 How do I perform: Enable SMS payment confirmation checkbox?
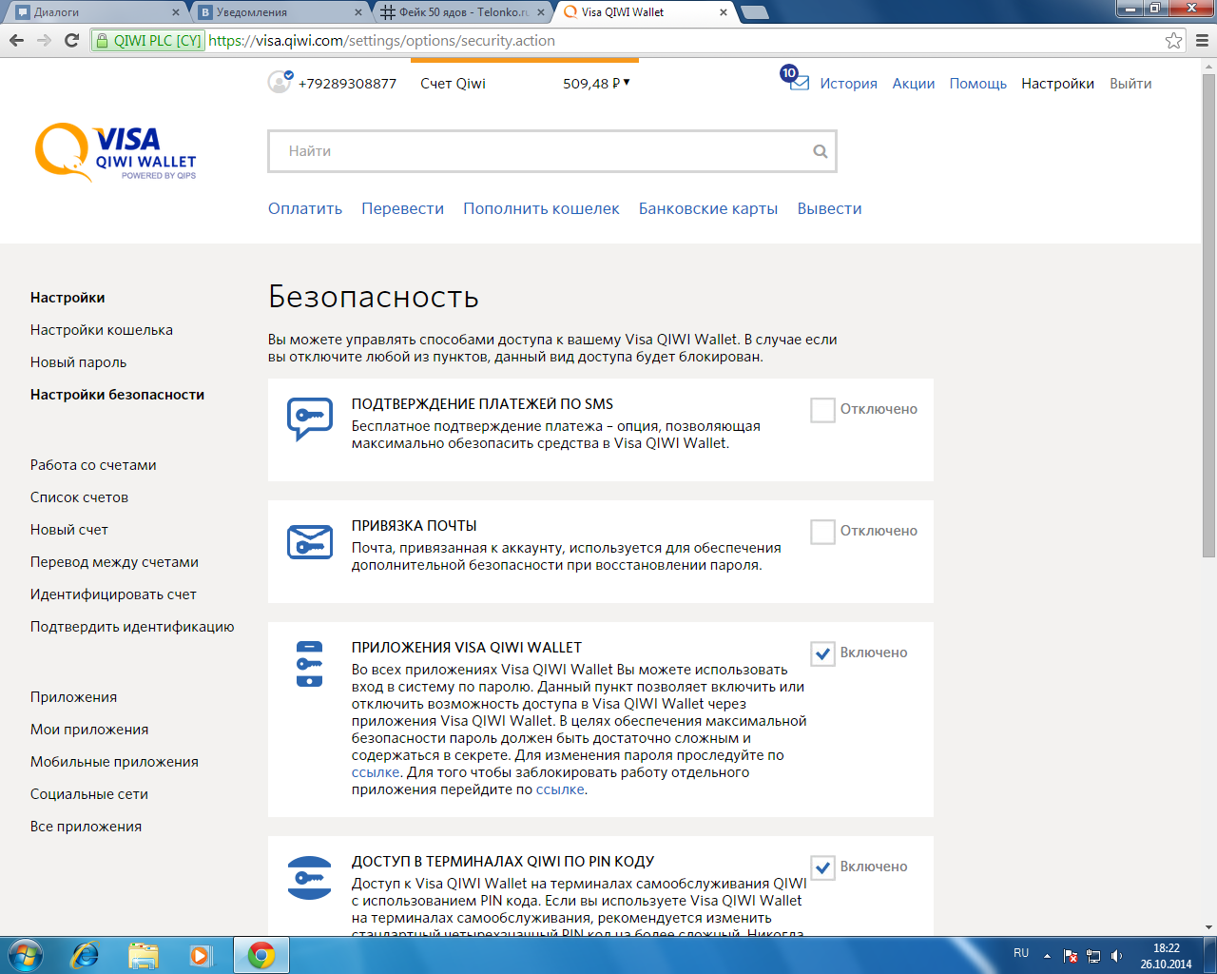click(822, 410)
